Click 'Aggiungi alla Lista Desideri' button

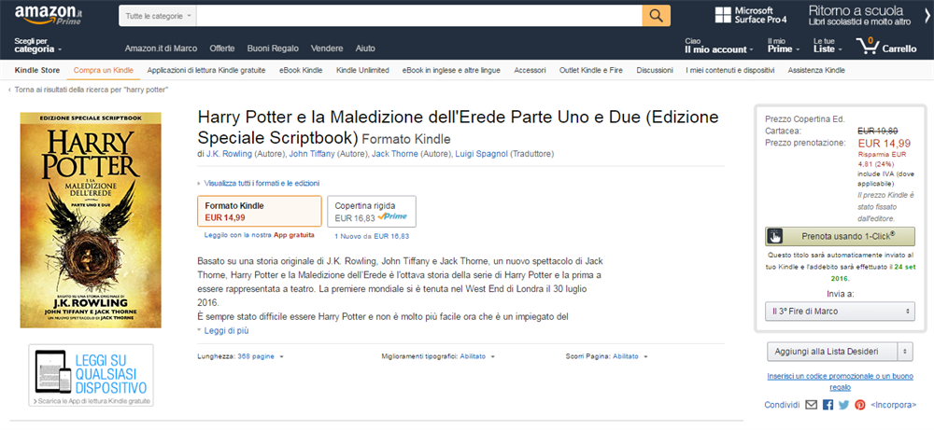[832, 352]
